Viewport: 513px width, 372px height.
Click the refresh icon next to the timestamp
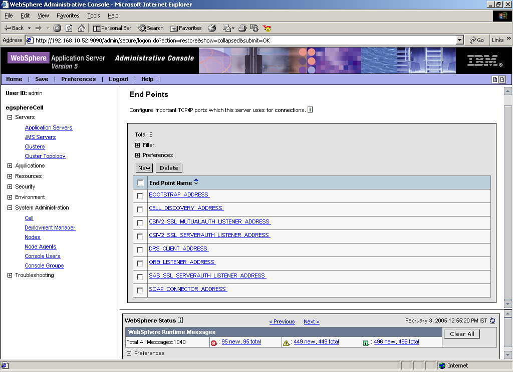492,320
